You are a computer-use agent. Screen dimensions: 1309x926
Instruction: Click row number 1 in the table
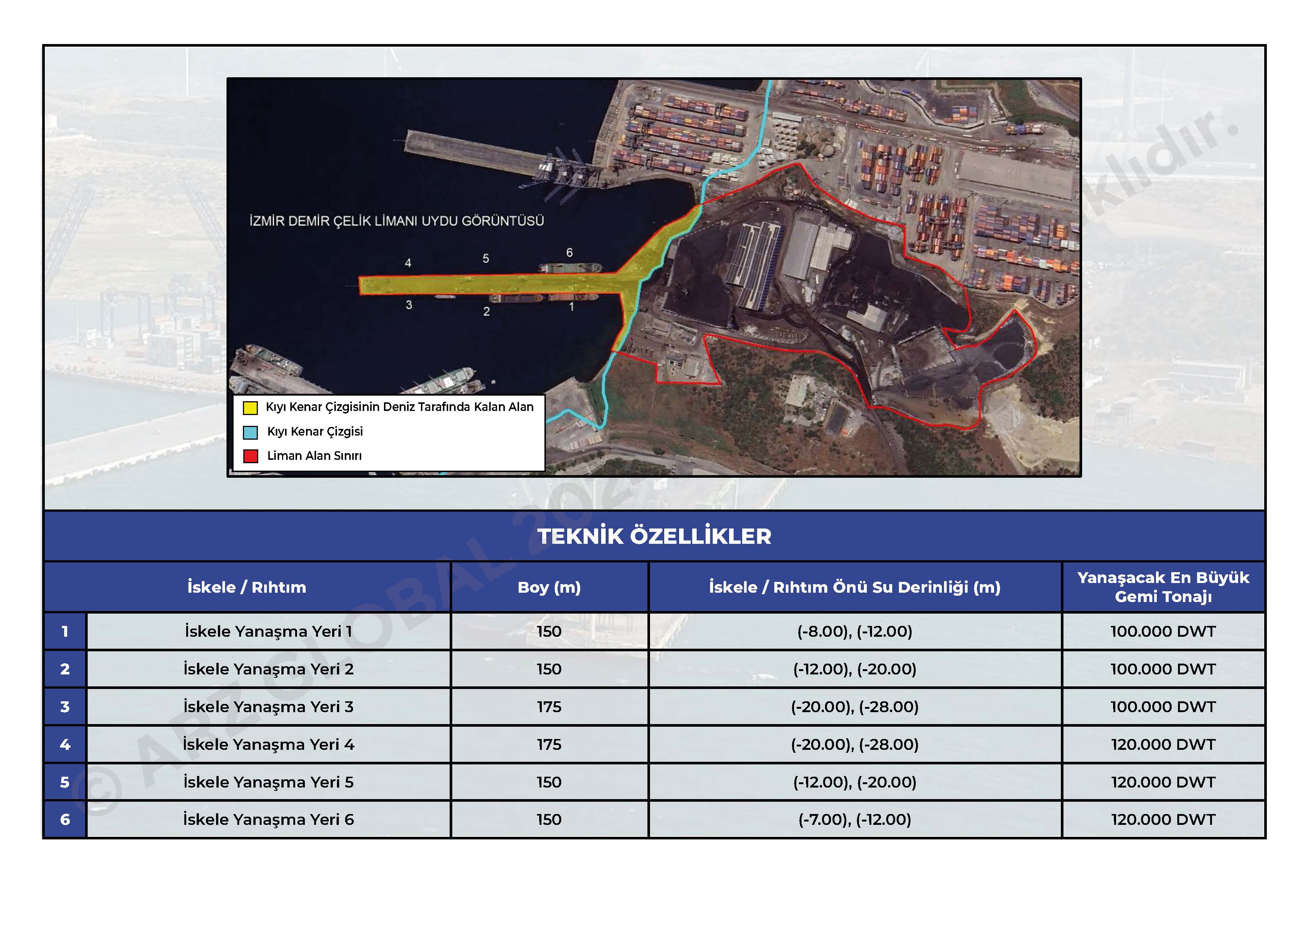coord(65,631)
